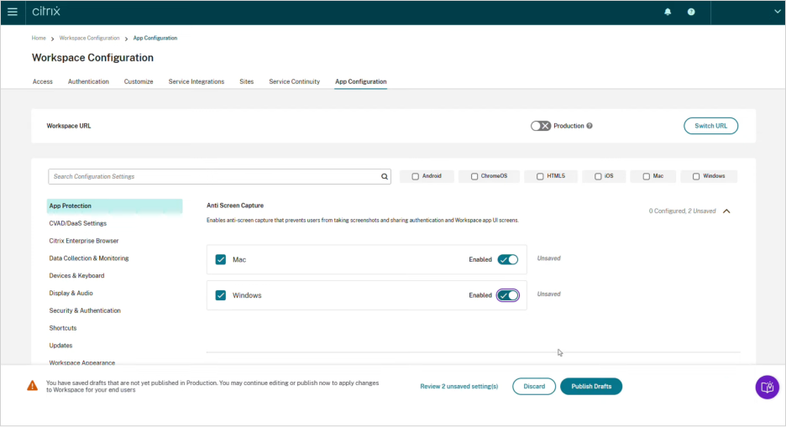Click the search magnifier icon
Screen dimensions: 786x427
(x=385, y=177)
